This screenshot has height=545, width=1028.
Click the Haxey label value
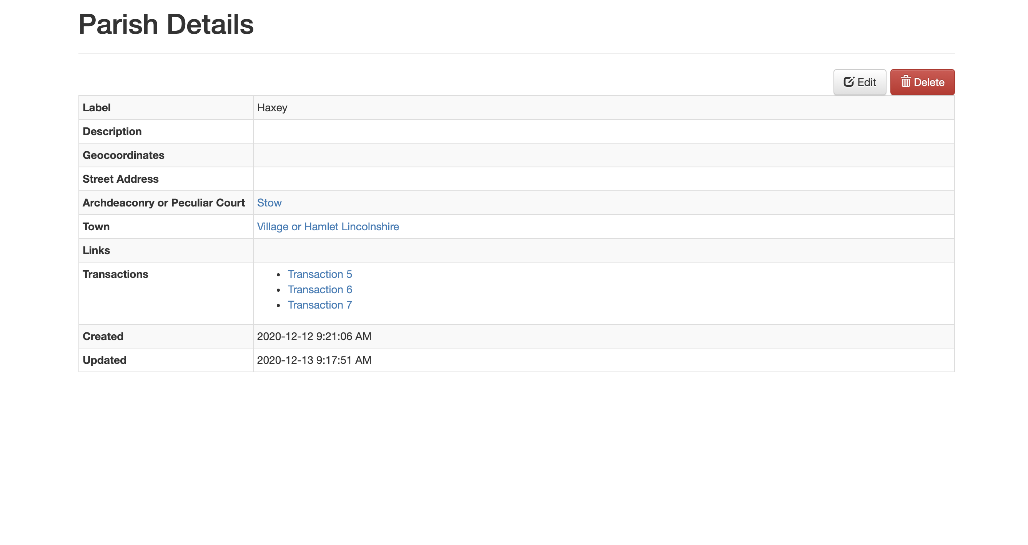click(273, 107)
